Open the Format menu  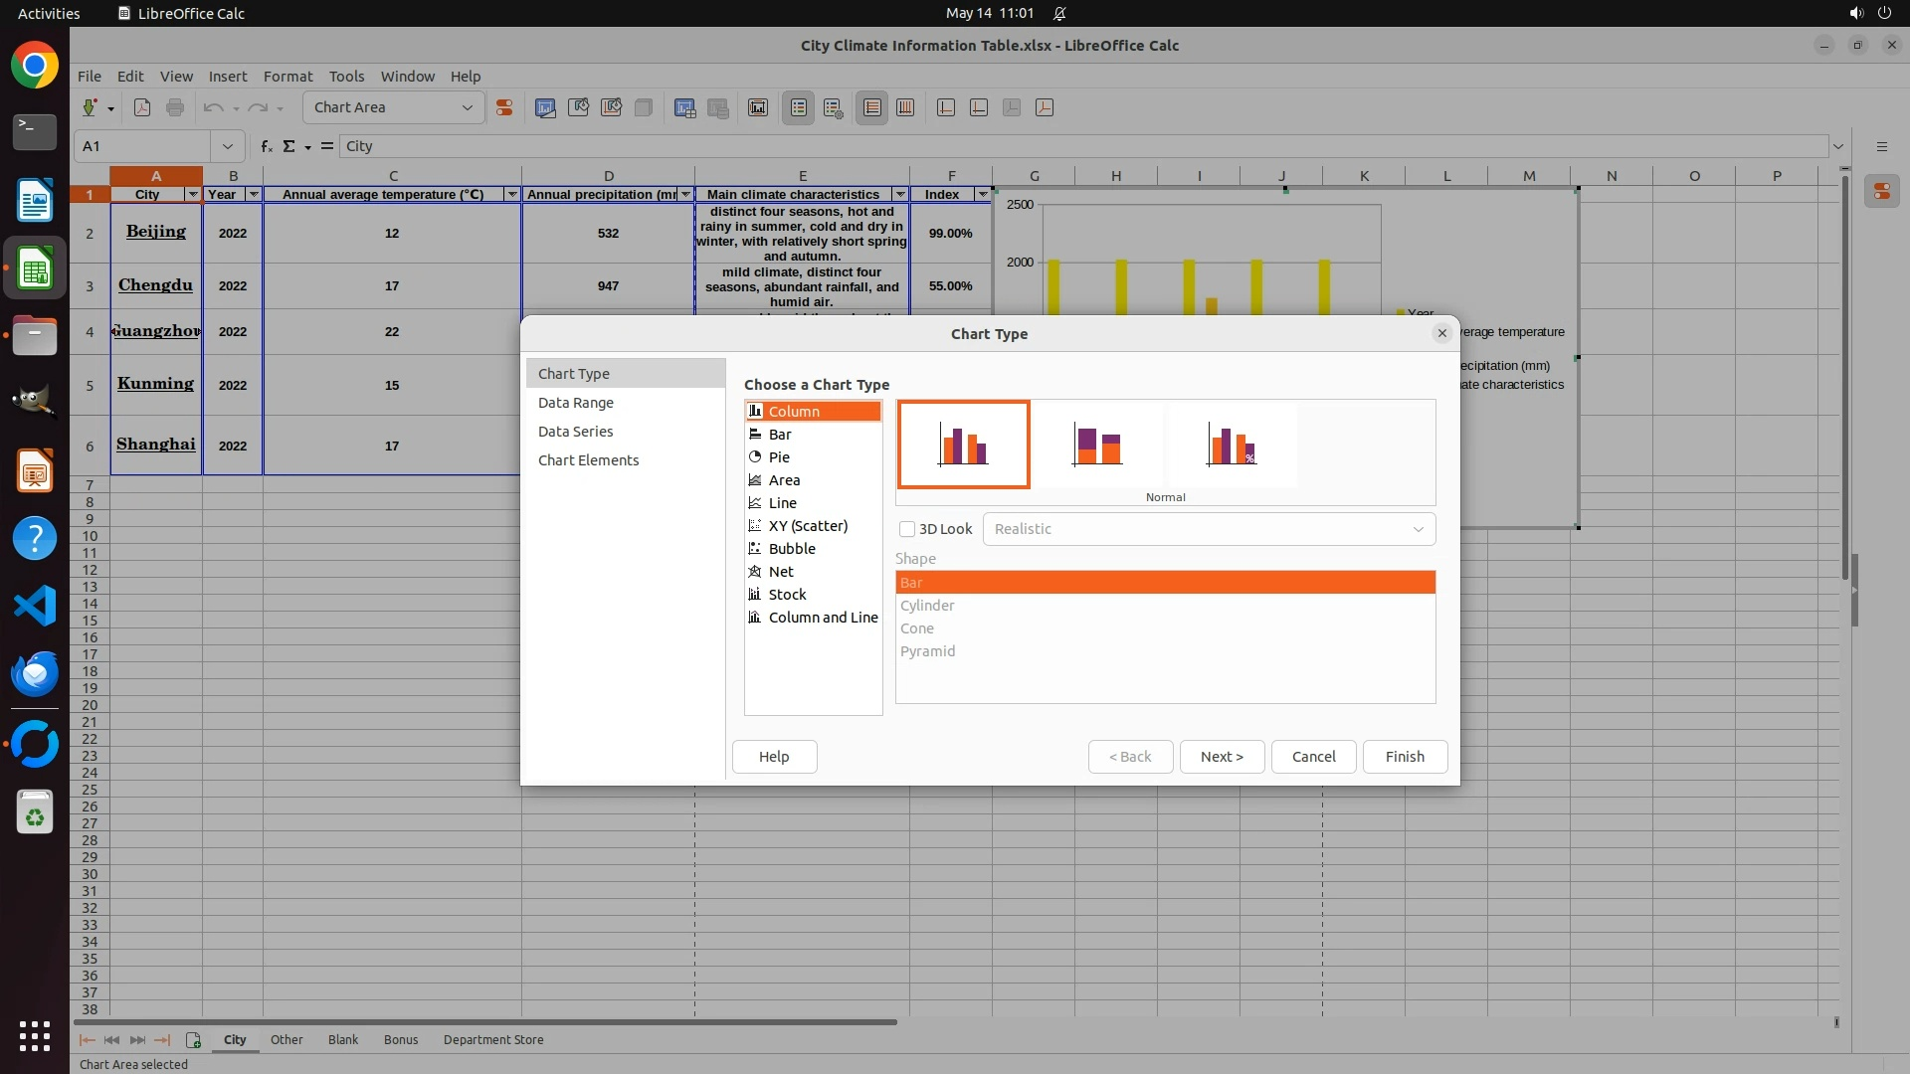pyautogui.click(x=287, y=77)
